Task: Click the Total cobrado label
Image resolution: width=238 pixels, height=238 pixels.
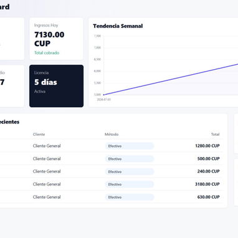Action: point(47,53)
